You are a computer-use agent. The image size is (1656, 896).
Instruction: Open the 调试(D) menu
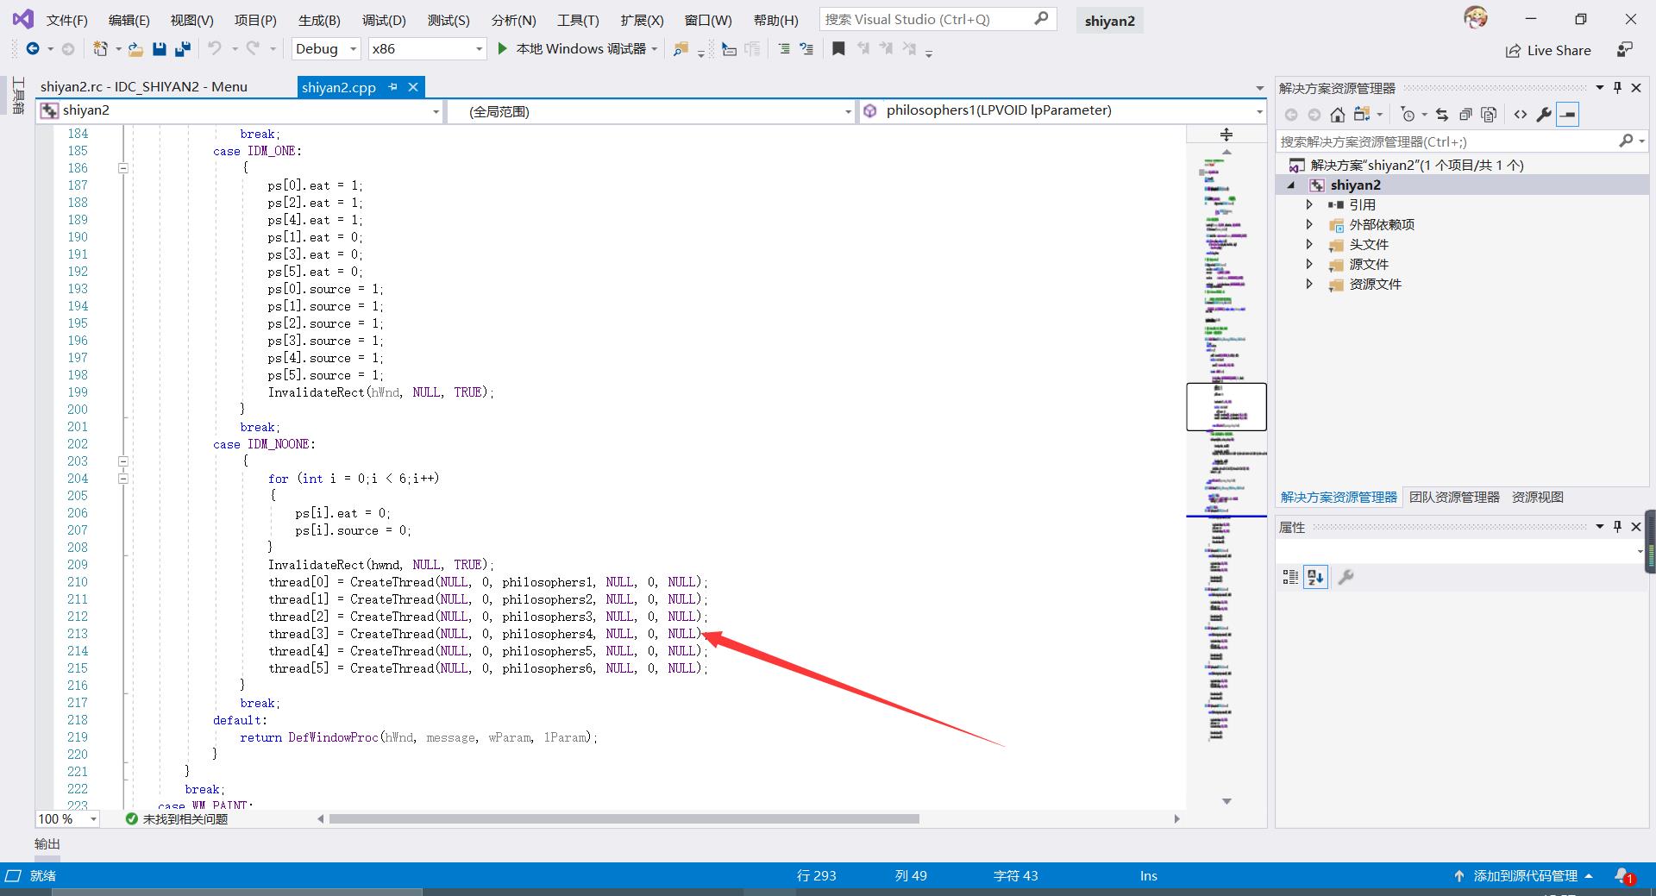click(384, 20)
